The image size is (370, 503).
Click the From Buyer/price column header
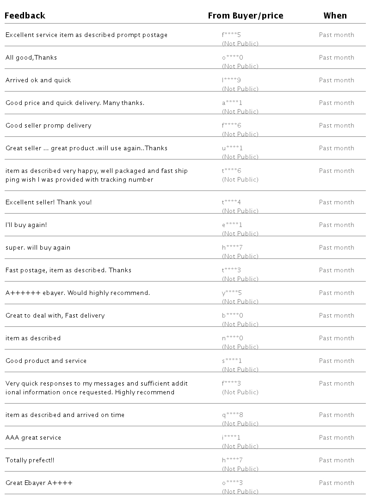245,16
